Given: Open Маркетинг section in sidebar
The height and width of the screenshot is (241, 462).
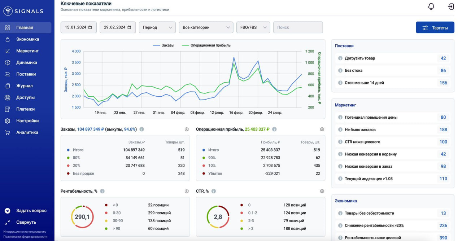Looking at the screenshot, I should pyautogui.click(x=27, y=51).
